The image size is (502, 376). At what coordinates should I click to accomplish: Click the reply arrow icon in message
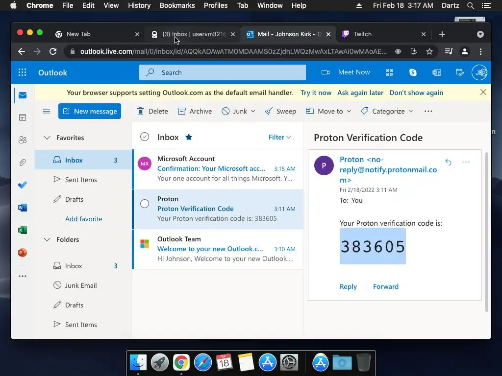coord(448,162)
